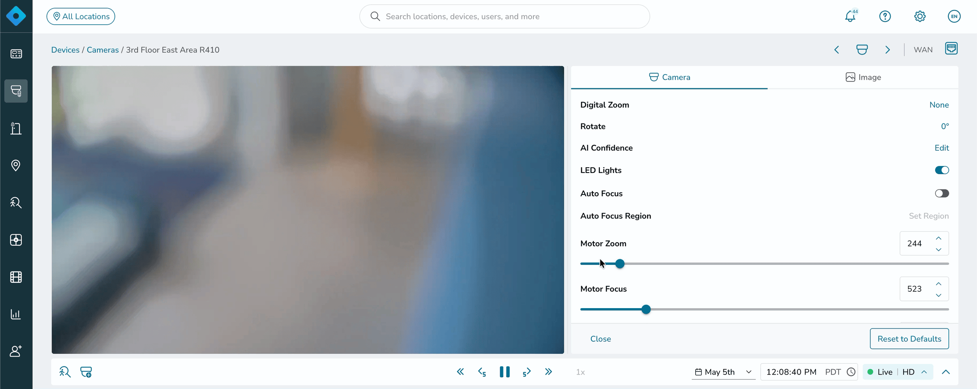Toggle the LED Lights switch
The height and width of the screenshot is (389, 977).
tap(941, 170)
